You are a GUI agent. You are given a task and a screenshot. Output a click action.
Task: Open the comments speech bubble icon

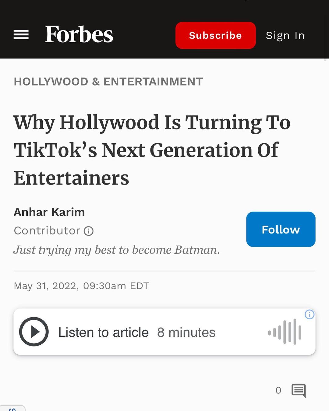click(299, 390)
